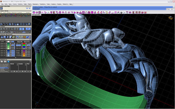Screen dimensions: 175x109
Task: Open the Analyze menu
Action: pos(53,4)
